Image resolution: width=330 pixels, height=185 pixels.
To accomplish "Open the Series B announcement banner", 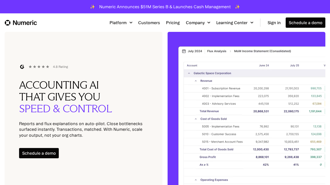I will pyautogui.click(x=165, y=7).
